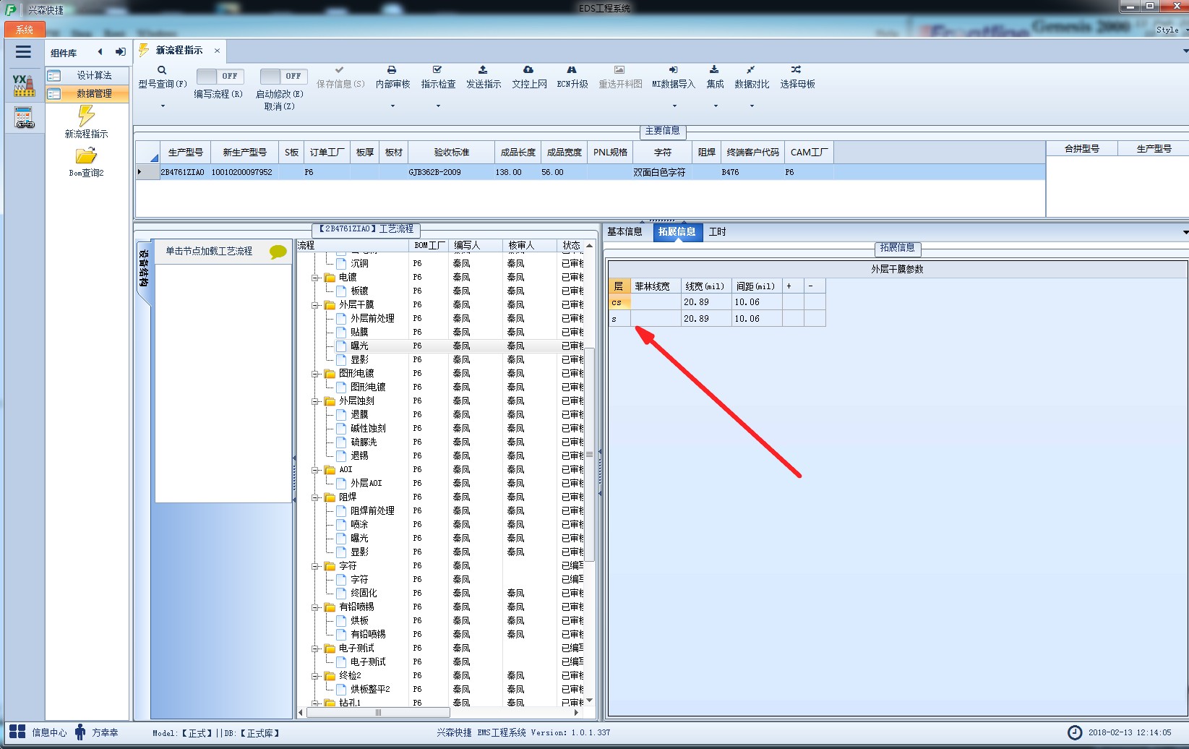Click 取消(Z) under 启动修改
The height and width of the screenshot is (749, 1189).
point(279,106)
